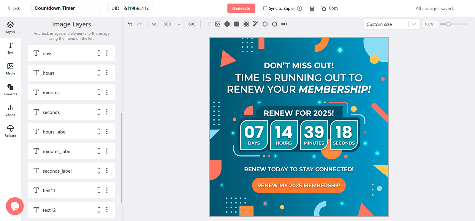Open options menu for text11 layer
This screenshot has height=221, width=475.
[x=107, y=190]
